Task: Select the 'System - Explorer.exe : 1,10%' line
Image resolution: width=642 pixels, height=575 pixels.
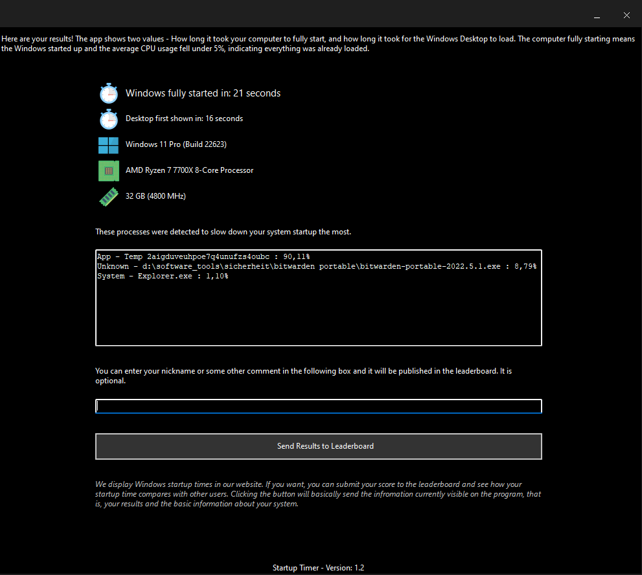Action: (163, 276)
